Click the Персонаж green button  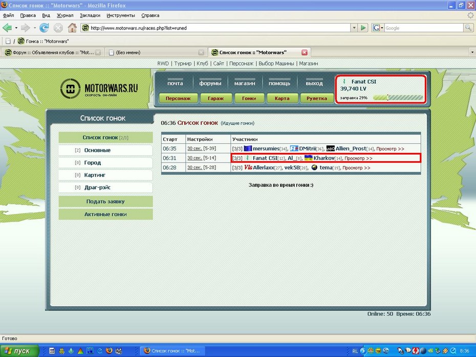coord(178,98)
